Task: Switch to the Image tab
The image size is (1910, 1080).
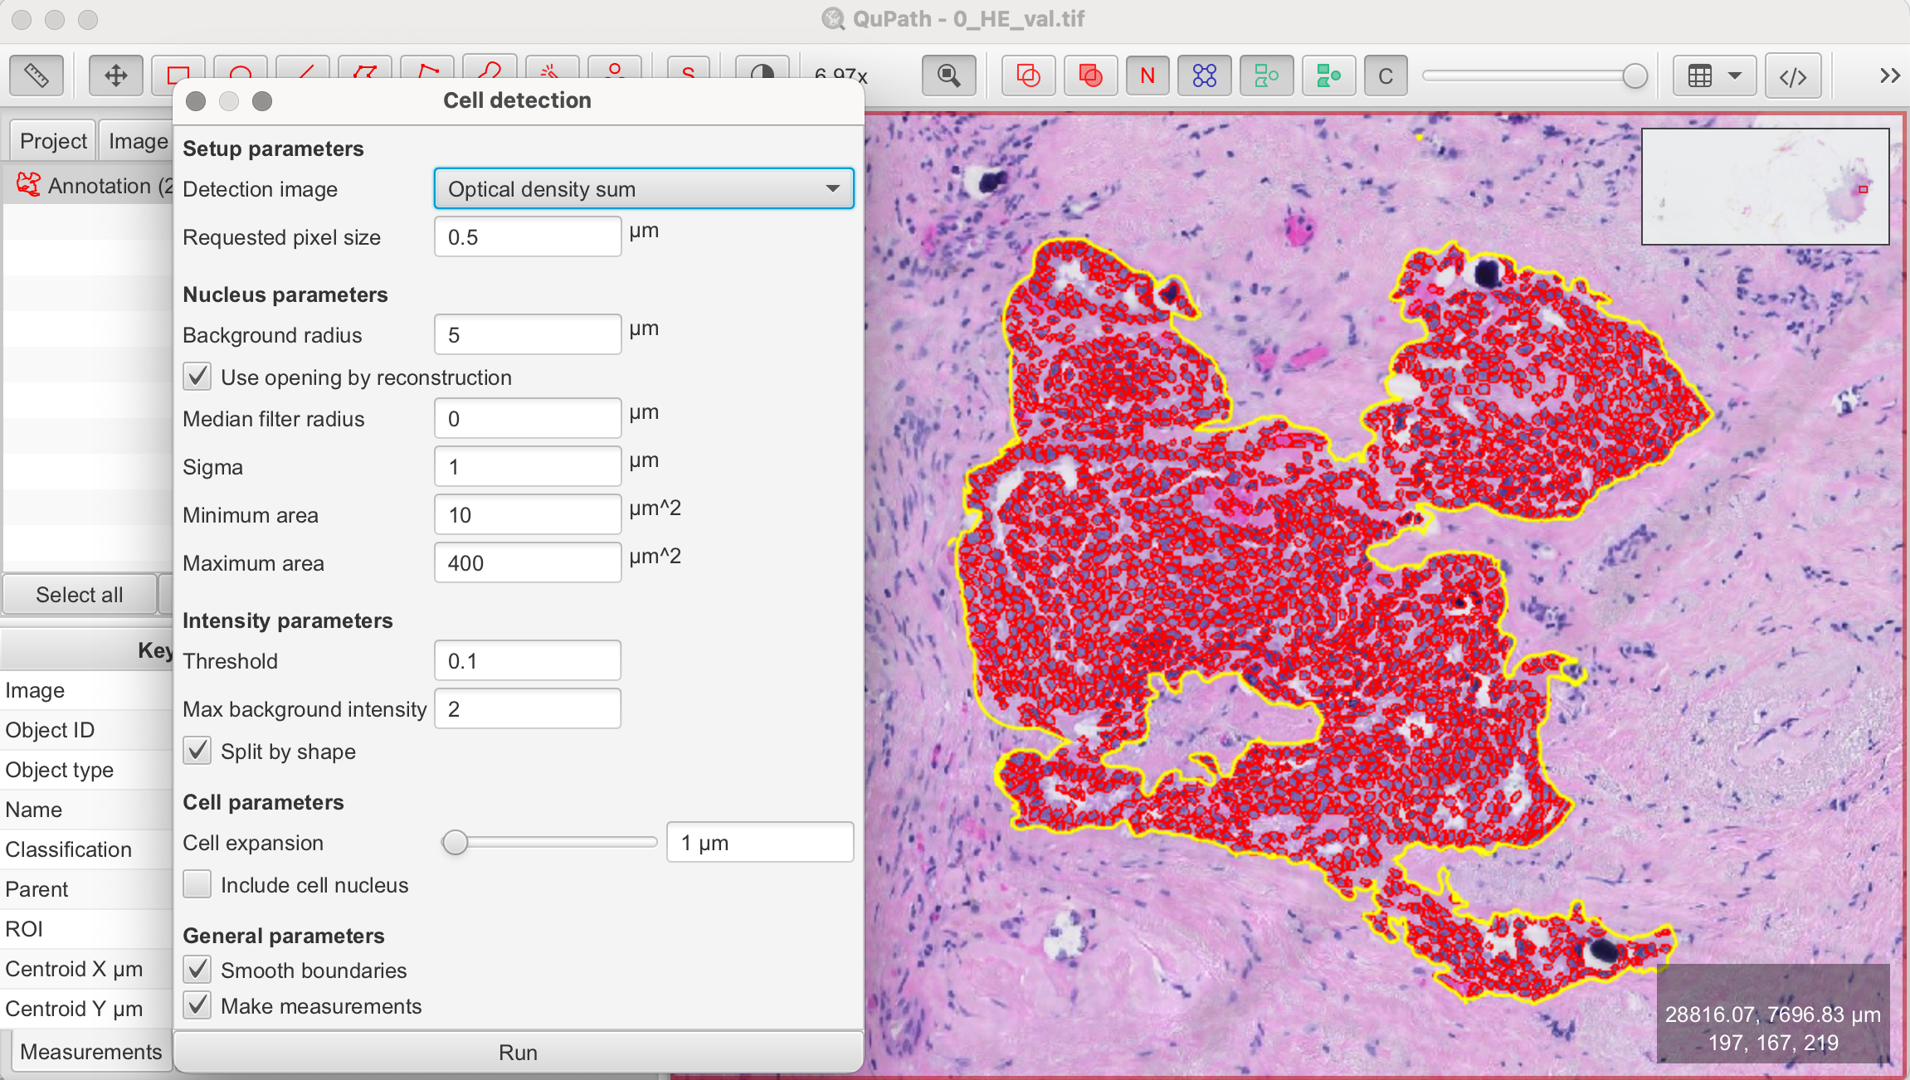Action: point(138,139)
